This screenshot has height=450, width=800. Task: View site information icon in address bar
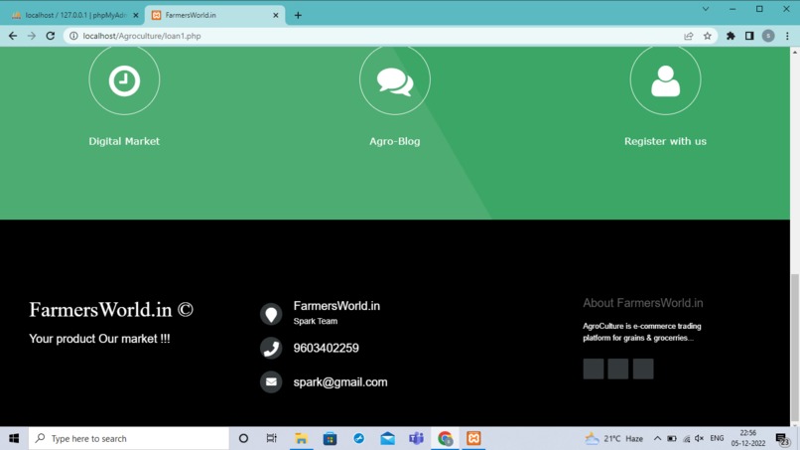73,36
